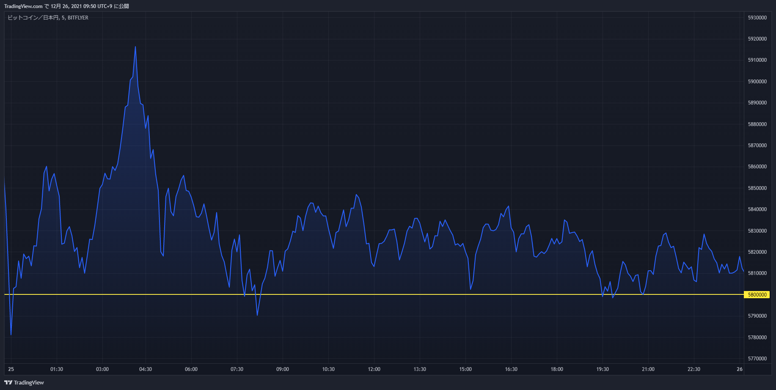Click the 5820000 price axis label
The image size is (776, 390).
point(757,252)
